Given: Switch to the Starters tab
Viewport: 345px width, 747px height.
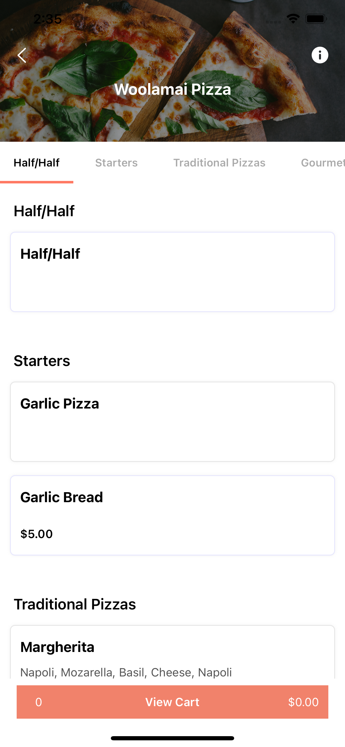Looking at the screenshot, I should coord(116,163).
